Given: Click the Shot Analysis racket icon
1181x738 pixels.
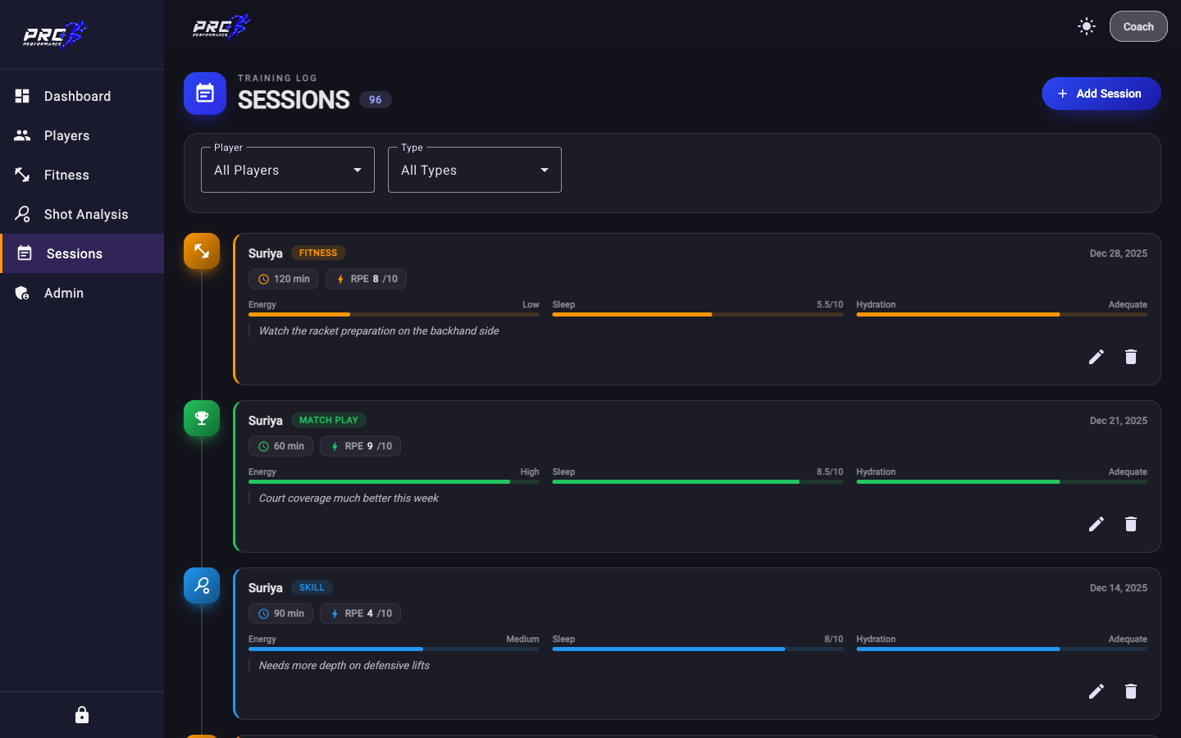Looking at the screenshot, I should pos(22,214).
